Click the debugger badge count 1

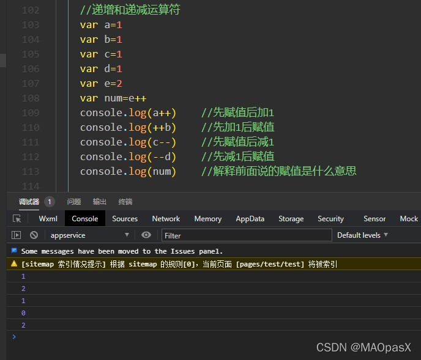click(50, 202)
